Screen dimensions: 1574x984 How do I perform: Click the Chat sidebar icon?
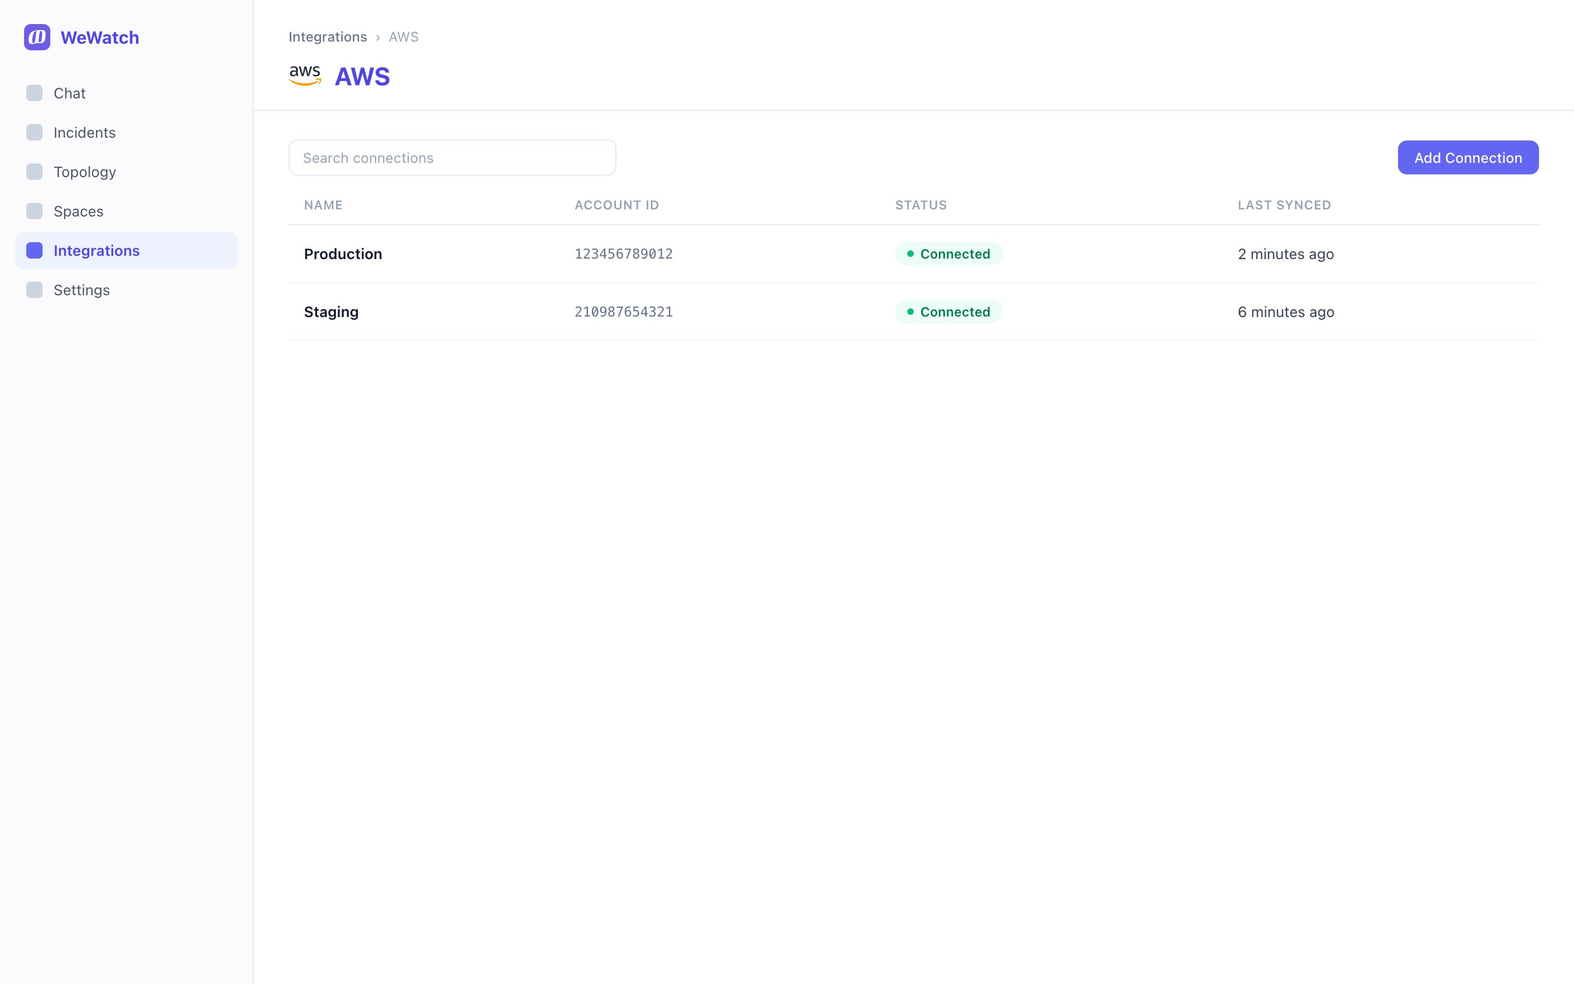point(34,93)
